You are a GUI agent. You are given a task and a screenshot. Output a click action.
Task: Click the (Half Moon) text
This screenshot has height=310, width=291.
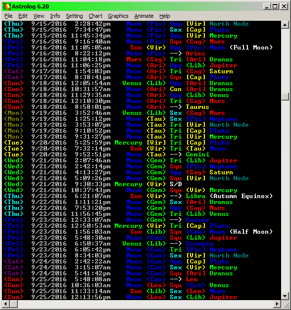click(x=251, y=232)
